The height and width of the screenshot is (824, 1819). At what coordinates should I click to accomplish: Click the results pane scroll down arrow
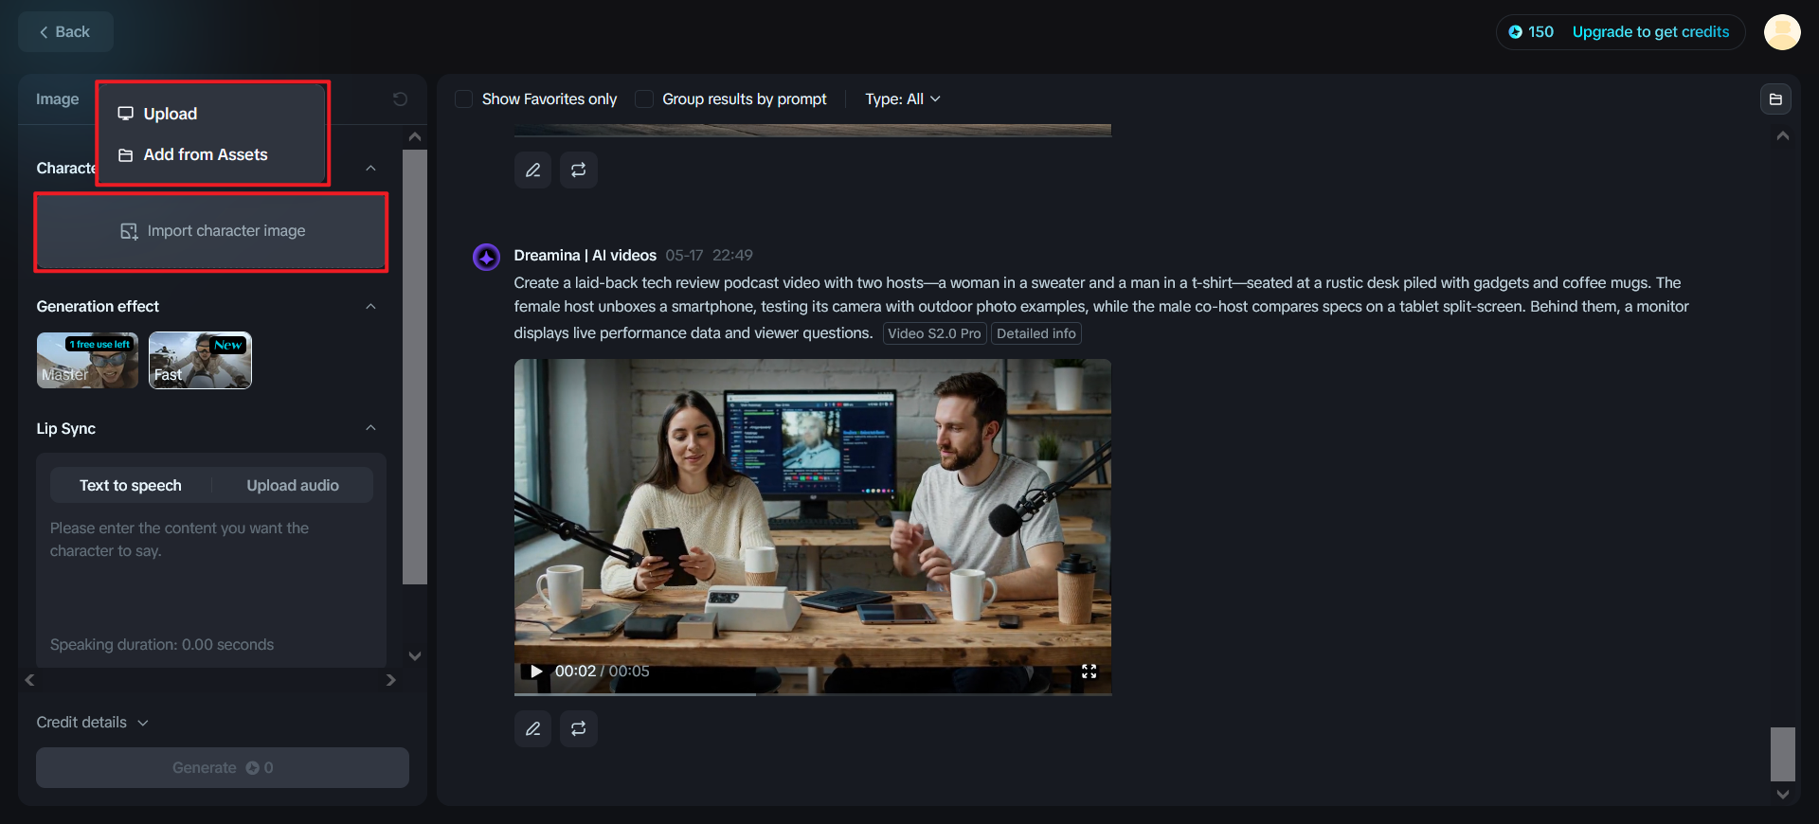1783,795
